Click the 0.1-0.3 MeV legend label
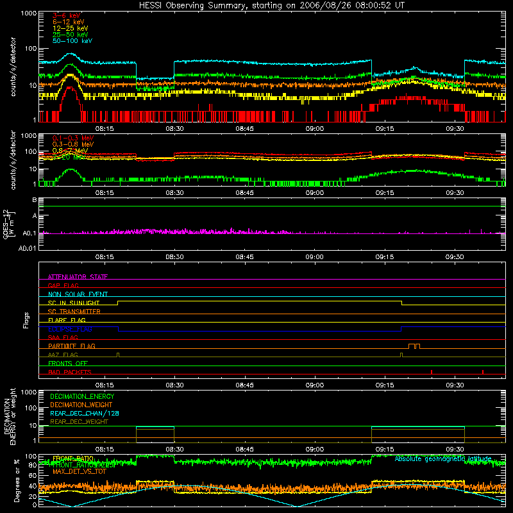513x513 pixels. coord(73,138)
